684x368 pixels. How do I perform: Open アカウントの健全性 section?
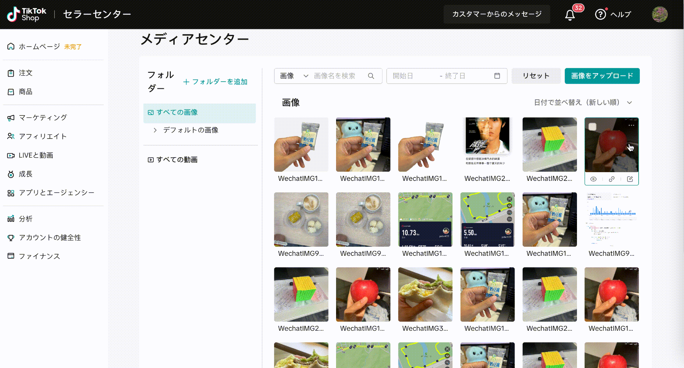tap(44, 238)
